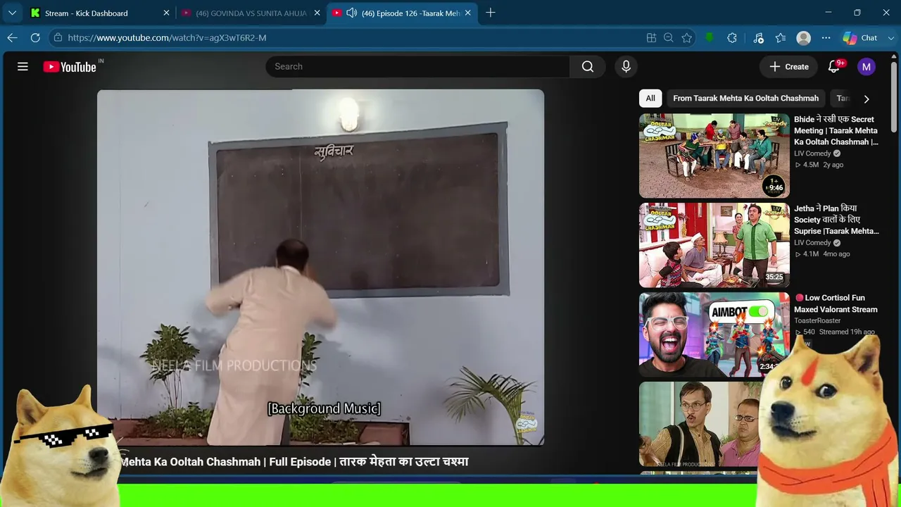Start voice search with the microphone icon

tap(626, 66)
